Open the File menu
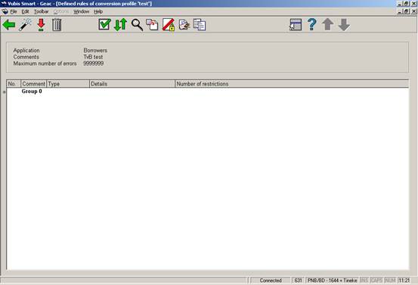The image size is (418, 285). [14, 12]
